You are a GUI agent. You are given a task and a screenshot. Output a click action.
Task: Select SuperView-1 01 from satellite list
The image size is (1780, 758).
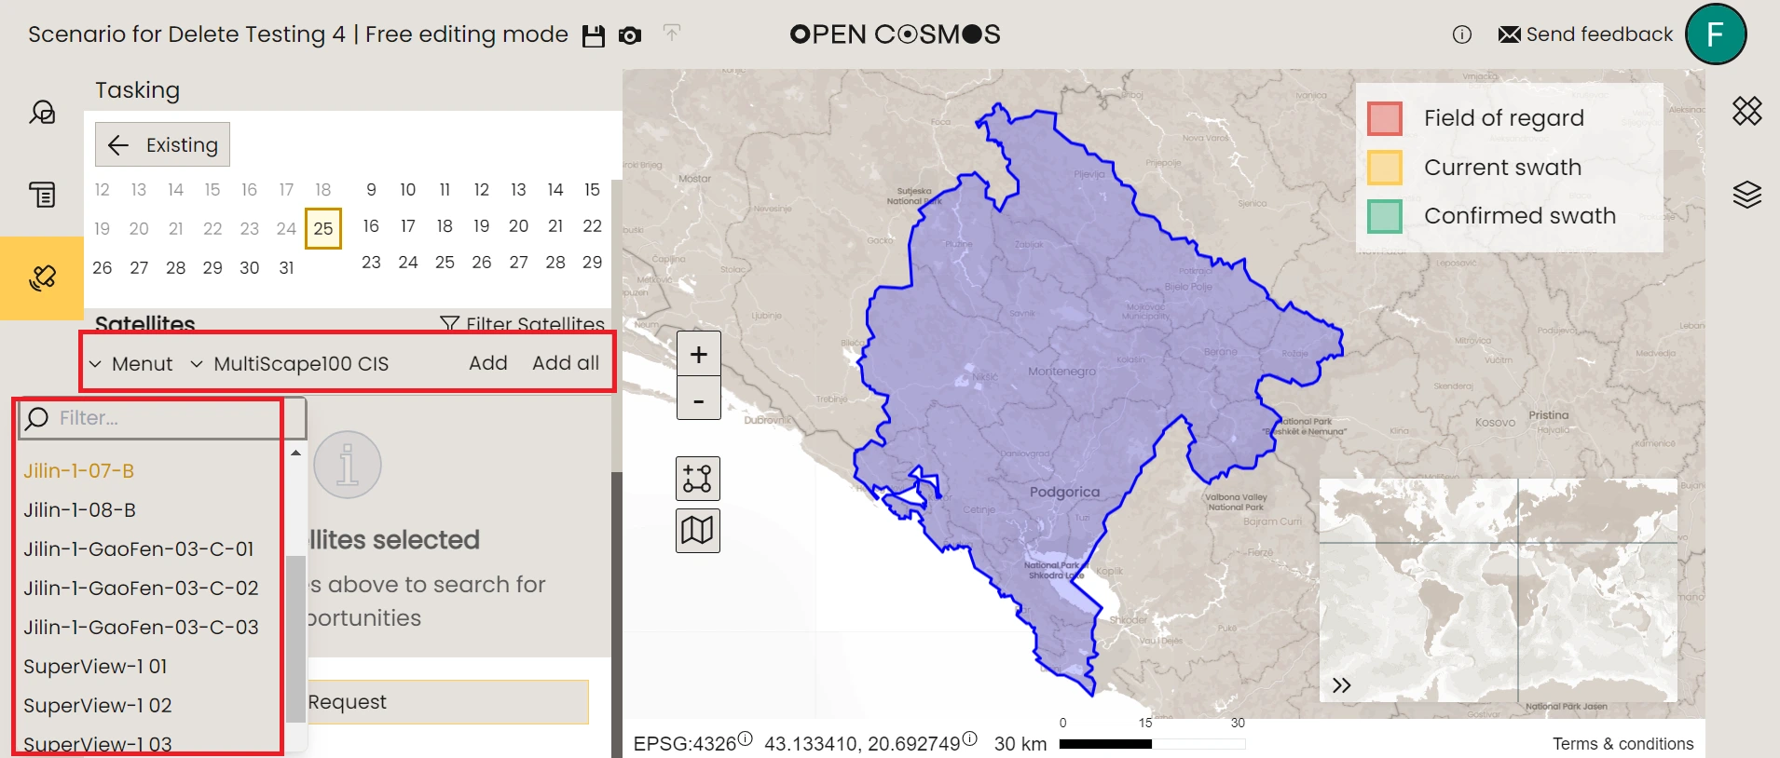coord(95,667)
